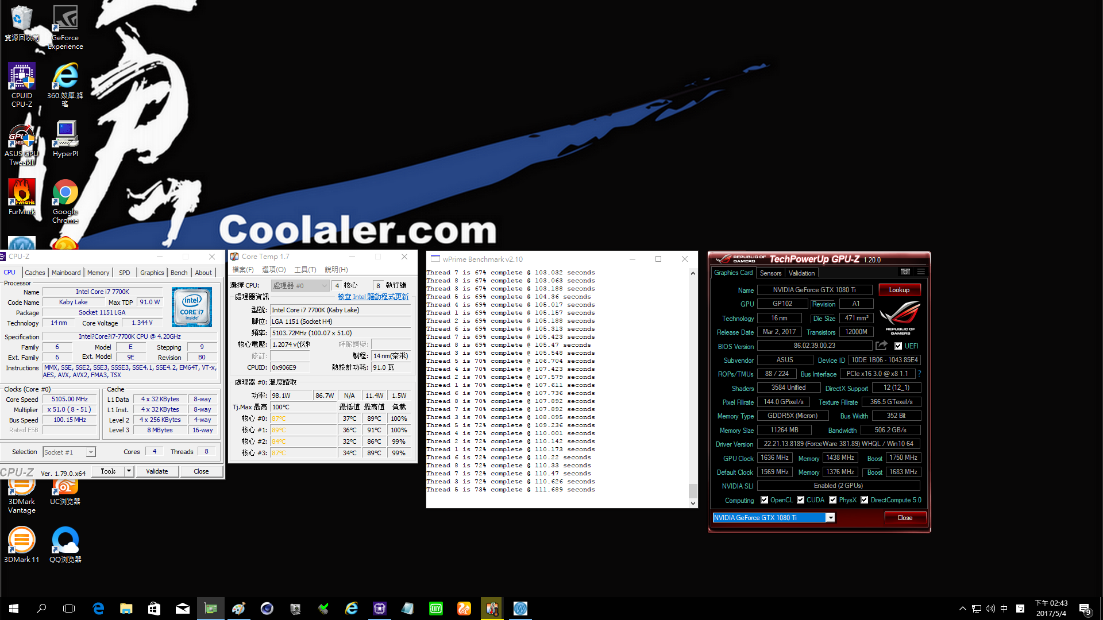Viewport: 1103px width, 620px height.
Task: Toggle the CUDA checkbox
Action: click(801, 500)
